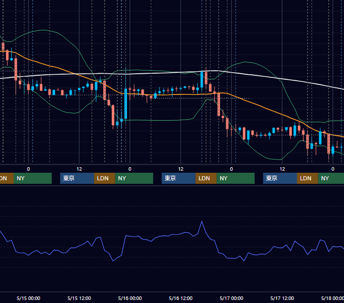344x303 pixels.
Task: Click the 5/17 00:00 date label
Action: point(232,298)
